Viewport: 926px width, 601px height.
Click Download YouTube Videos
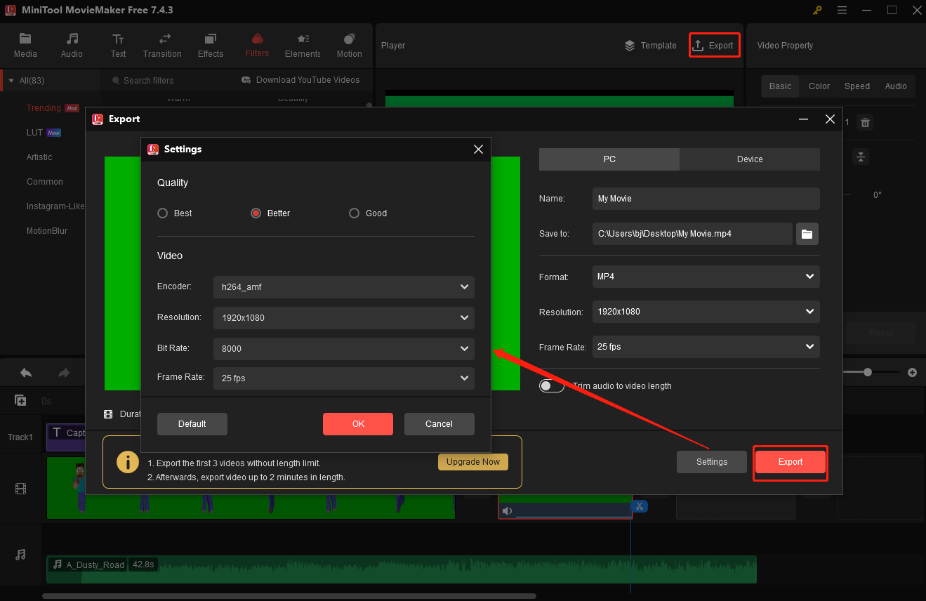pos(300,80)
